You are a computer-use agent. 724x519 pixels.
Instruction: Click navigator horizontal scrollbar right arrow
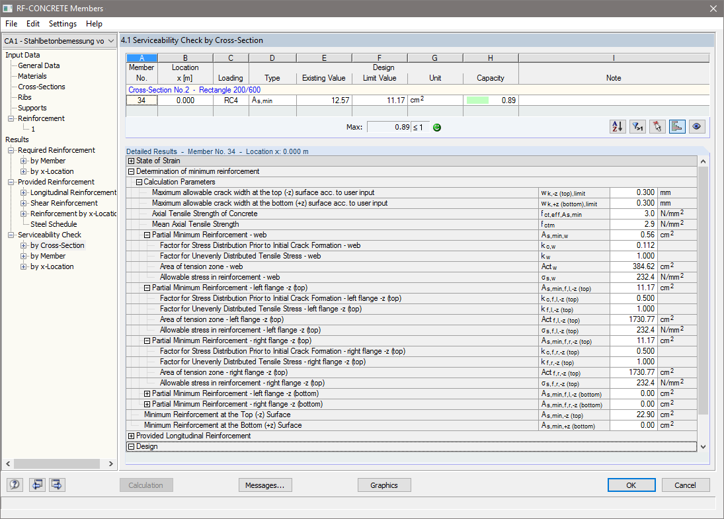tap(110, 463)
